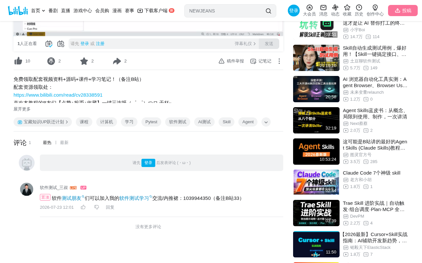The width and height of the screenshot is (422, 263).
Task: Expand description with 展开更多
Action: (22, 109)
